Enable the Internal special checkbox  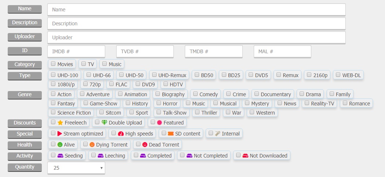(x=211, y=133)
